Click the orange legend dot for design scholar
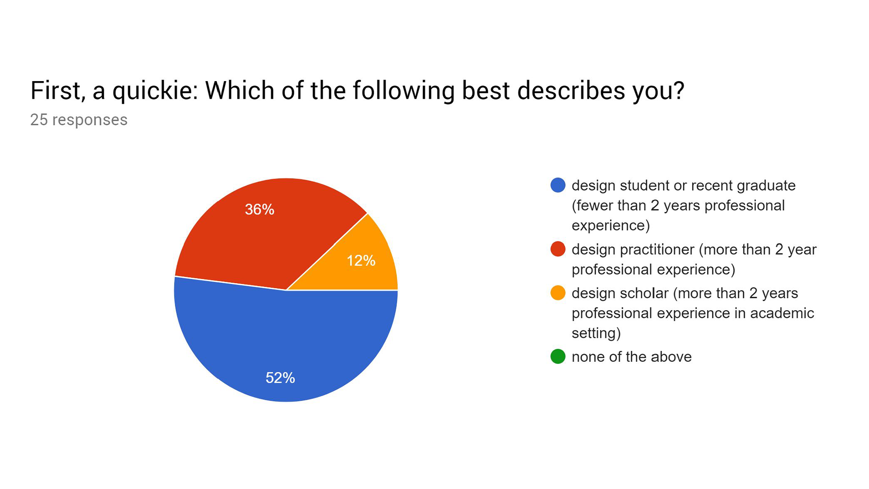This screenshot has height=489, width=869. point(558,293)
